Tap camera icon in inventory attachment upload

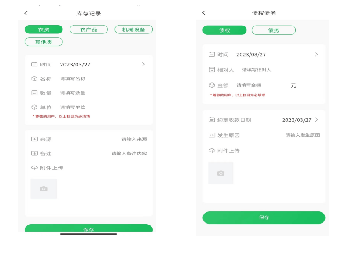(x=44, y=188)
